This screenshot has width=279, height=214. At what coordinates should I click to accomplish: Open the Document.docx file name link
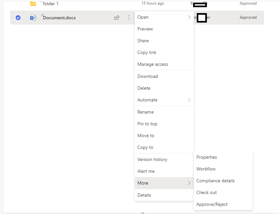click(59, 18)
